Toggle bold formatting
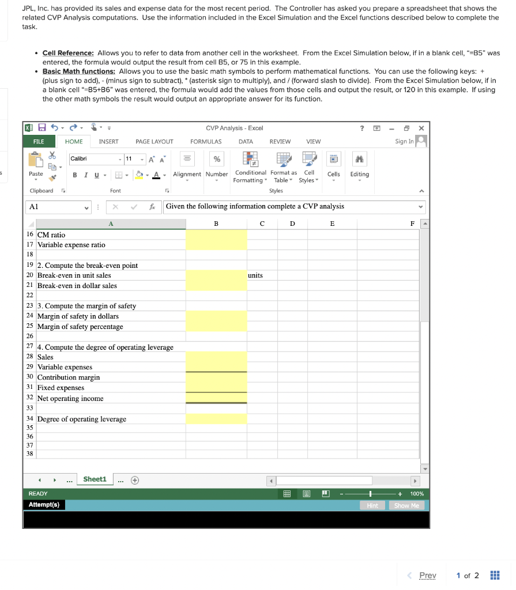 click(76, 174)
